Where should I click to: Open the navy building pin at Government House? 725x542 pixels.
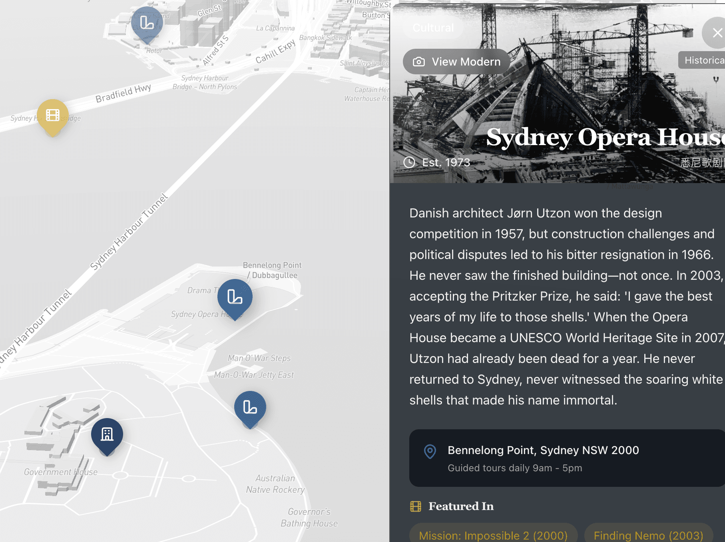coord(107,434)
